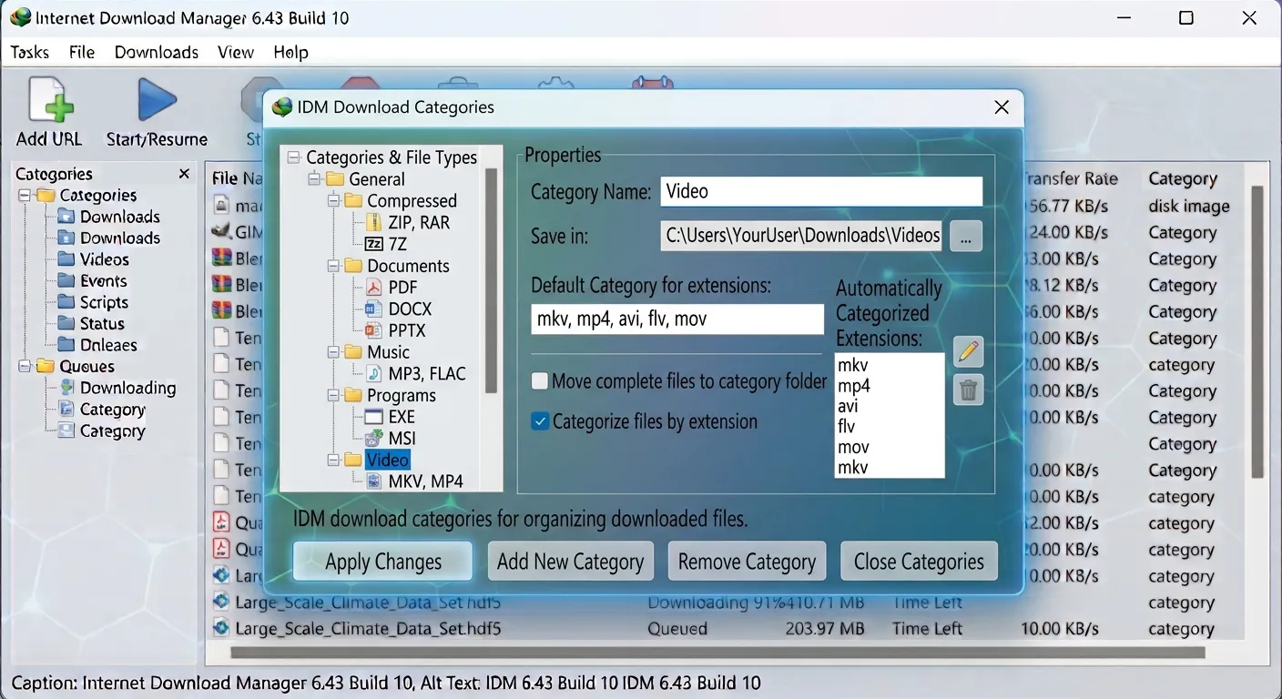
Task: Click IDM icon in the dialog title bar
Action: point(282,107)
